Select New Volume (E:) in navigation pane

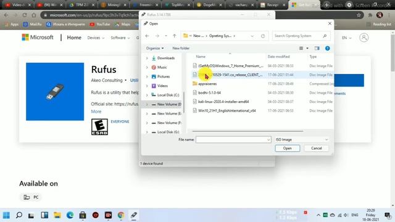169,113
